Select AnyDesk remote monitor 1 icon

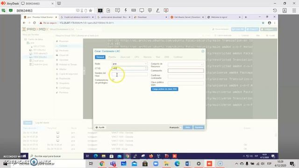[x=100, y=10]
